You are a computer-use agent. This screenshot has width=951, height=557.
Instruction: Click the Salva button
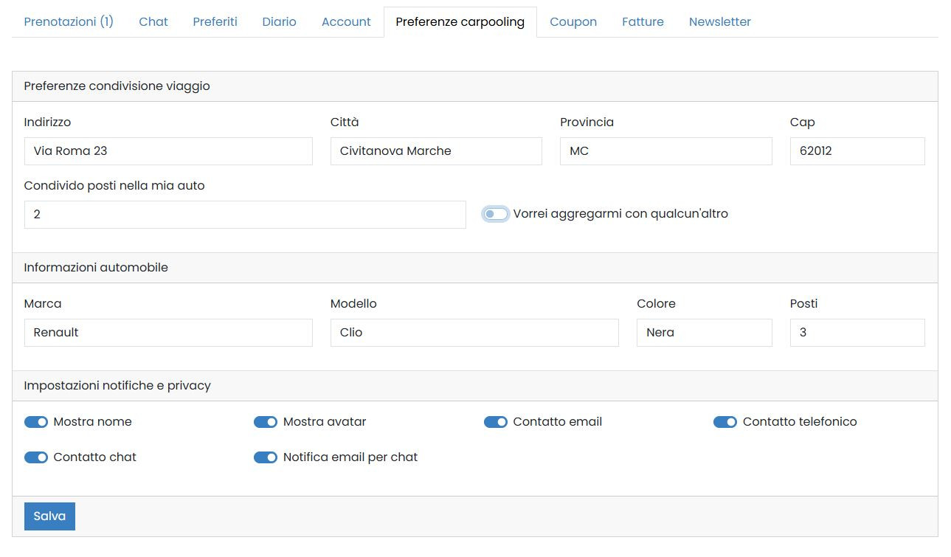(x=49, y=516)
